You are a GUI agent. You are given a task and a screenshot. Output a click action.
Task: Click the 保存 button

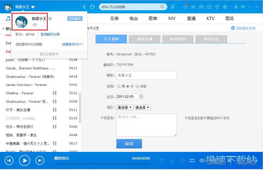point(129,143)
